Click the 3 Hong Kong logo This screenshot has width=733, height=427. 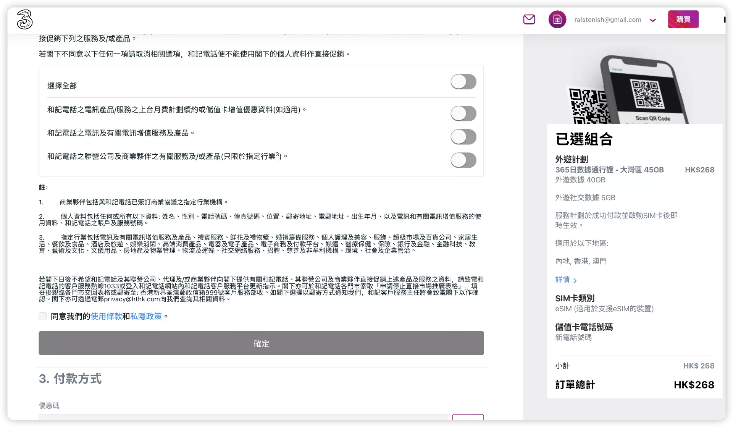(25, 19)
